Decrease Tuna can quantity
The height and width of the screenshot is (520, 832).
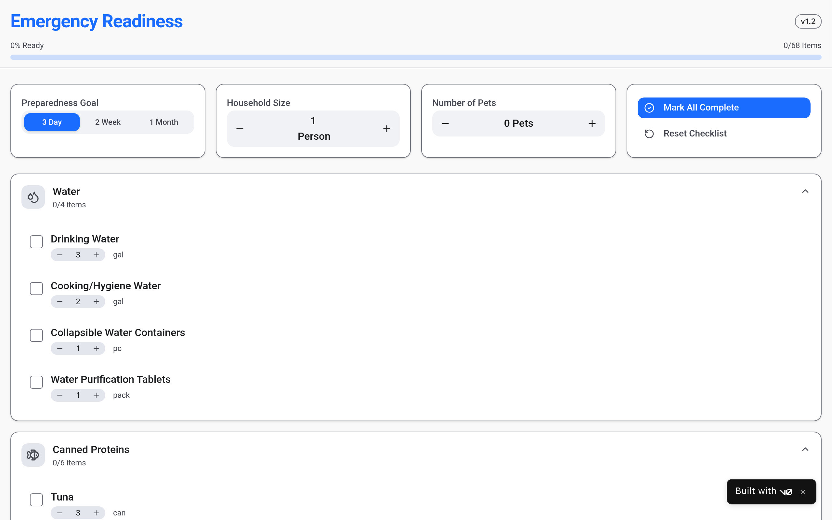pyautogui.click(x=60, y=513)
